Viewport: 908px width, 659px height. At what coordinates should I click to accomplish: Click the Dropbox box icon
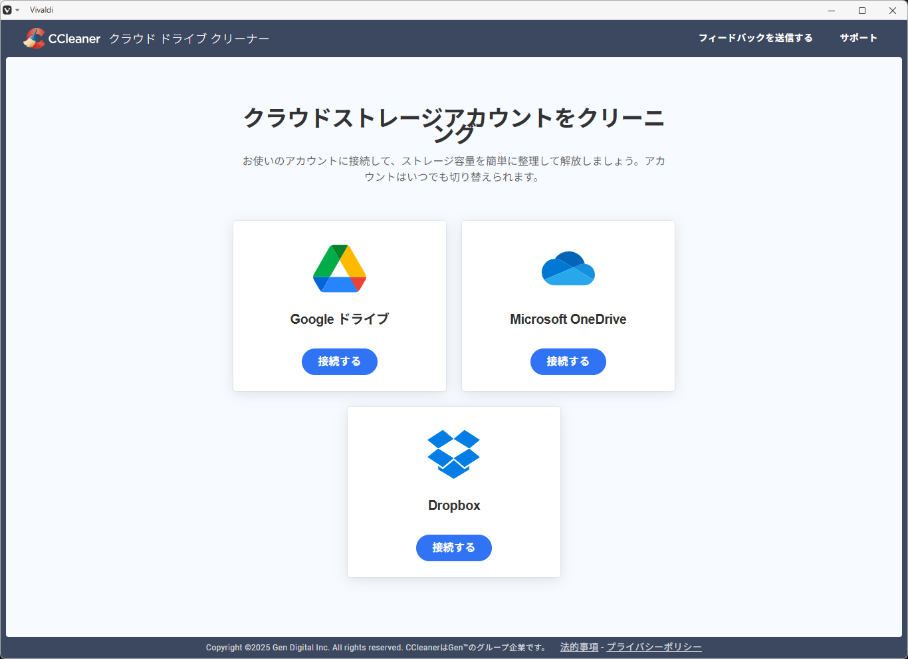coord(454,454)
